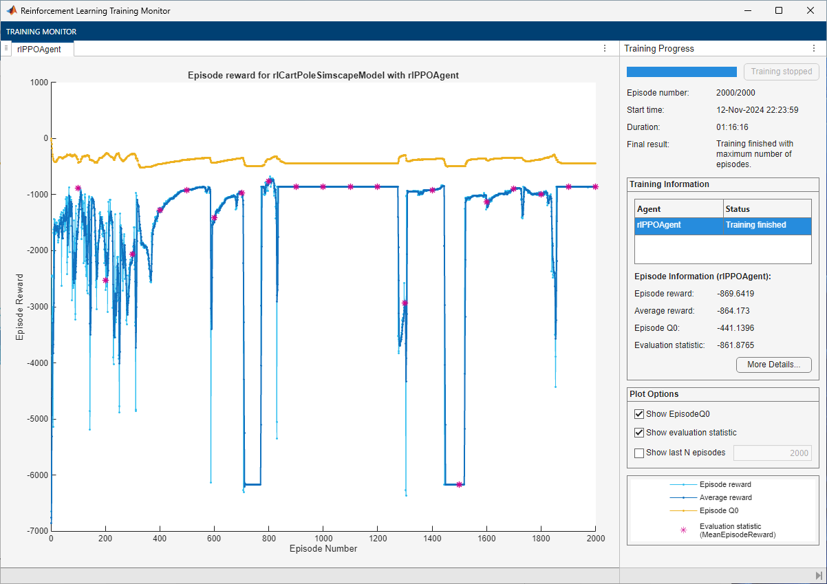The width and height of the screenshot is (827, 584).
Task: Click the Training stopped button
Action: (x=781, y=72)
